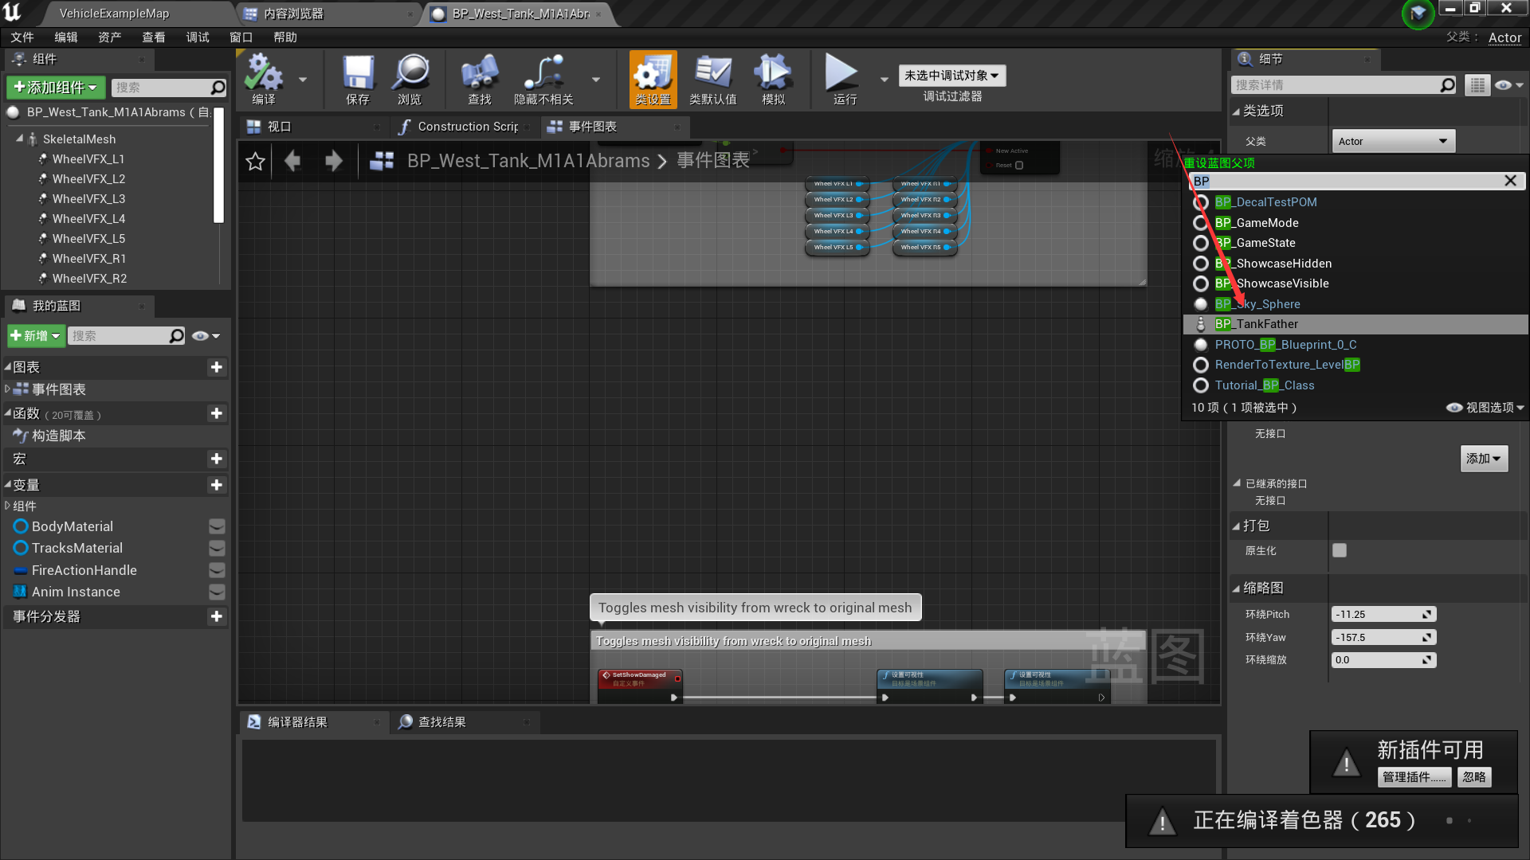
Task: Open the parent class Actor dropdown
Action: [1393, 141]
